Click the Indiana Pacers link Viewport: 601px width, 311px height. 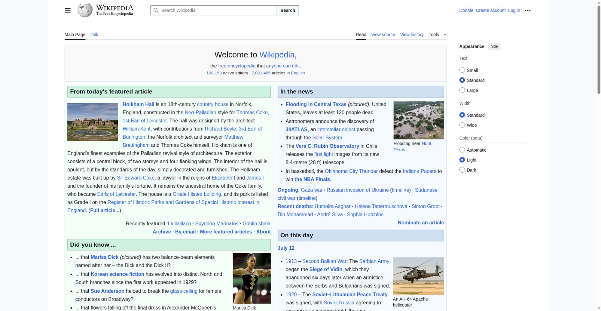pyautogui.click(x=419, y=171)
